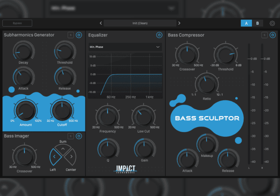Select Center mode right arrow segment

tap(71, 157)
